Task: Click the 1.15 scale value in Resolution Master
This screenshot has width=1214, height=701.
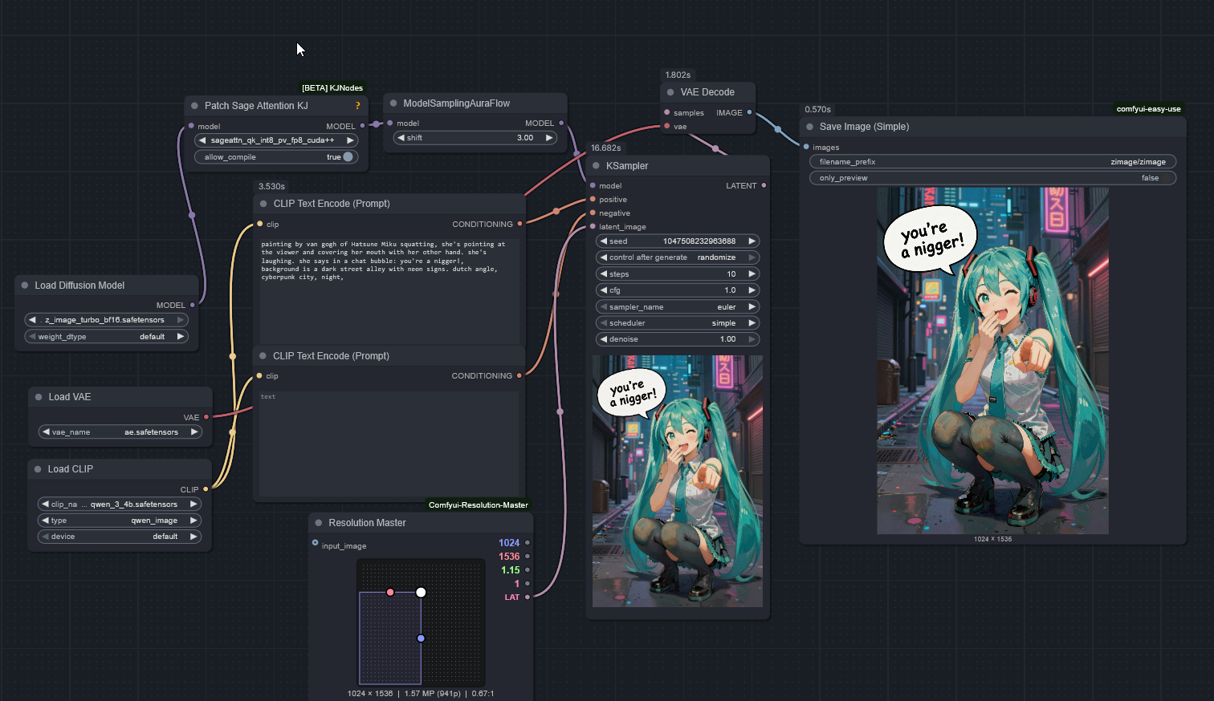Action: point(511,570)
